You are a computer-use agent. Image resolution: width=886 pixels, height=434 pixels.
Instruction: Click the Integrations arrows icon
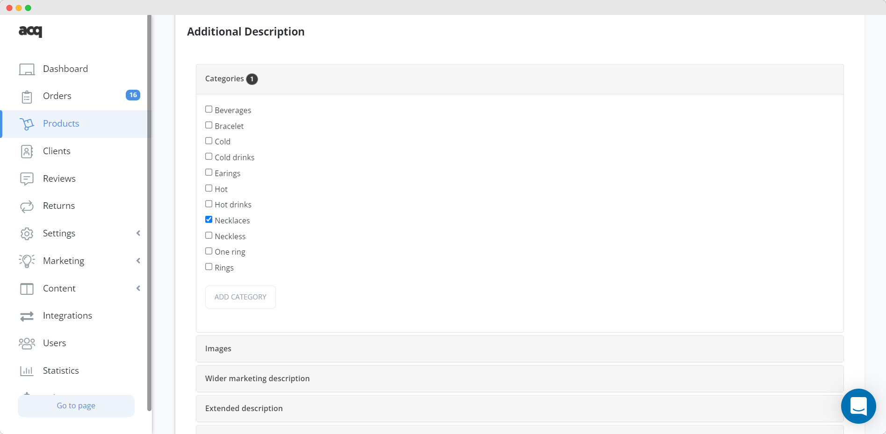point(27,316)
